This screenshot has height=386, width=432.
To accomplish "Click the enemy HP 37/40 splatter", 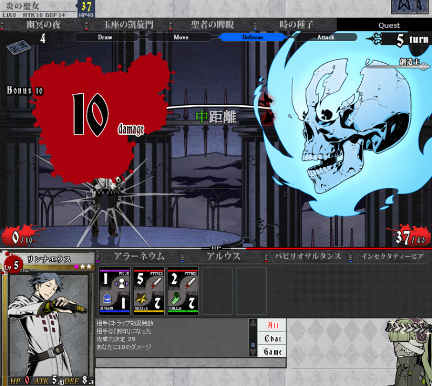I will [x=410, y=236].
